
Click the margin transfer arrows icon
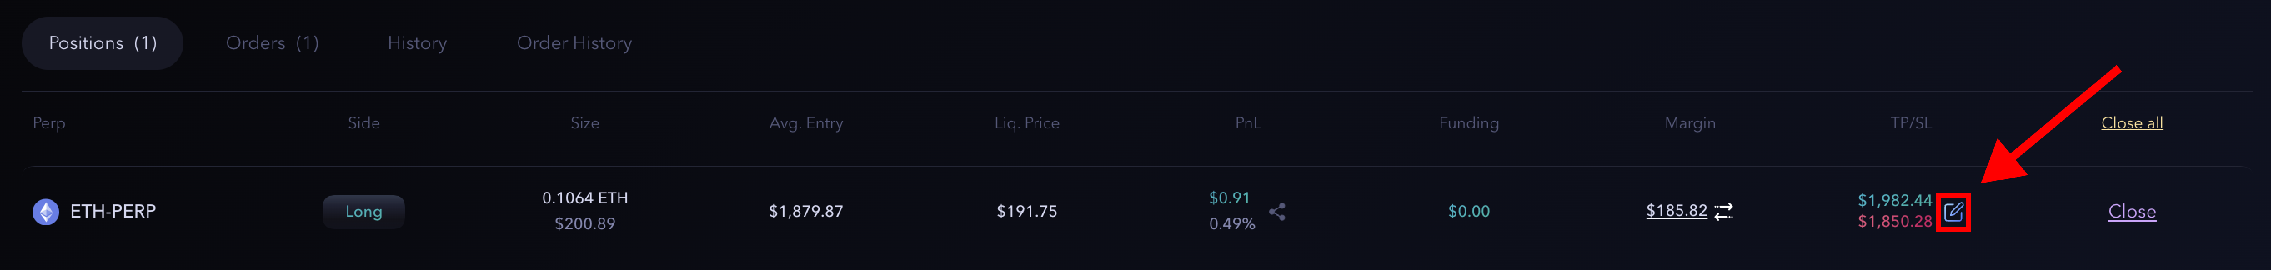1724,211
